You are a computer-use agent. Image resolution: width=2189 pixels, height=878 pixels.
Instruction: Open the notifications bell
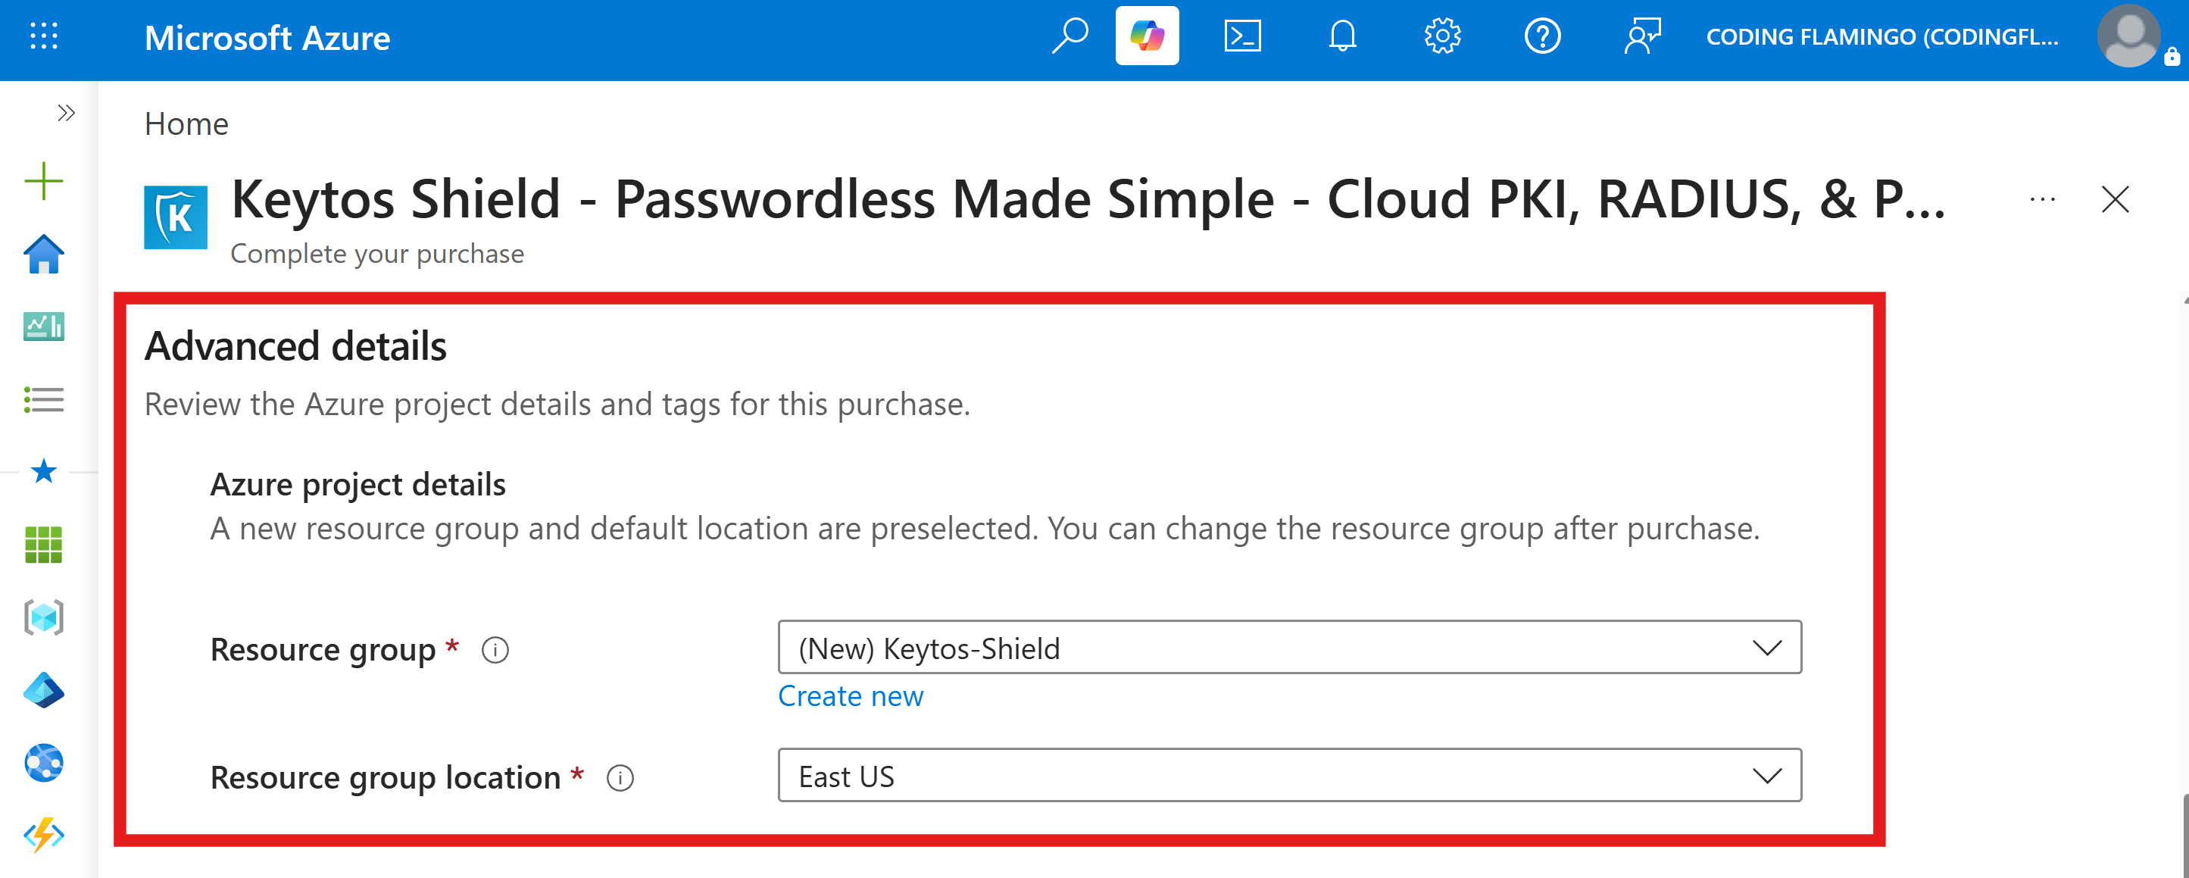tap(1343, 36)
